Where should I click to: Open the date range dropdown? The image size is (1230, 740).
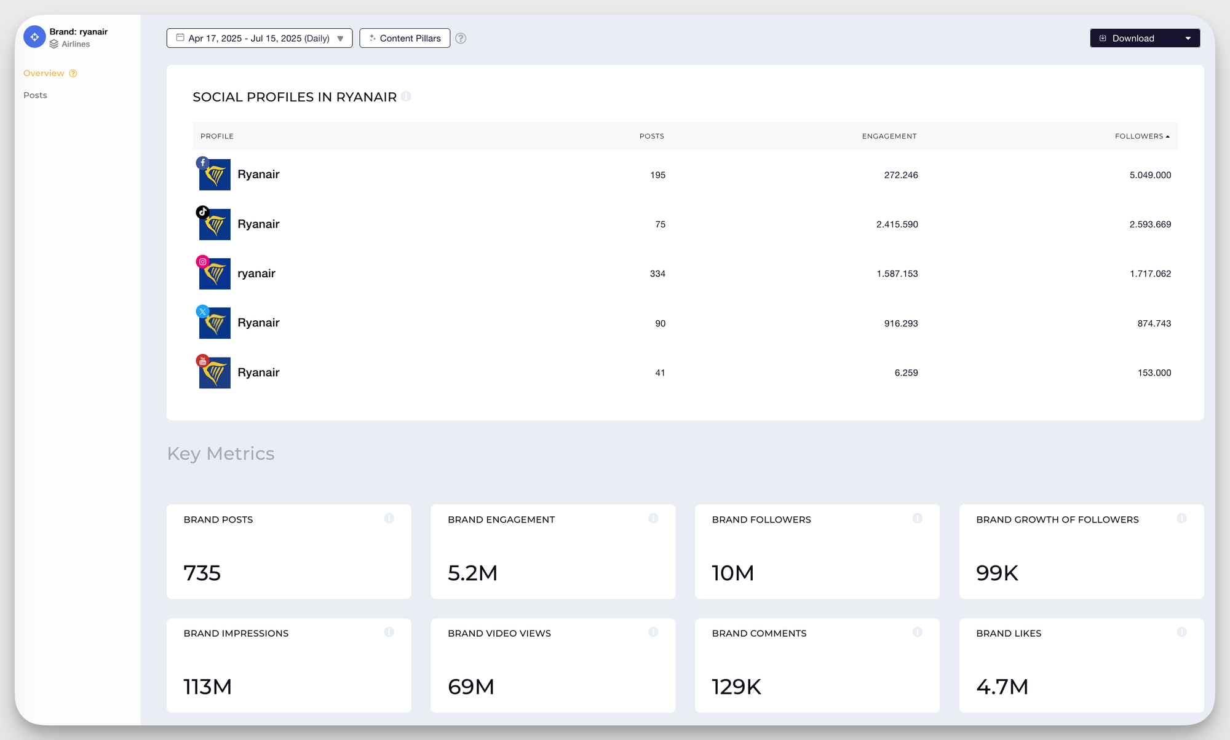260,38
